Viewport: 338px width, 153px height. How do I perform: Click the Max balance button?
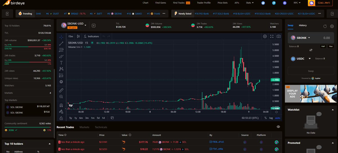coord(331,46)
